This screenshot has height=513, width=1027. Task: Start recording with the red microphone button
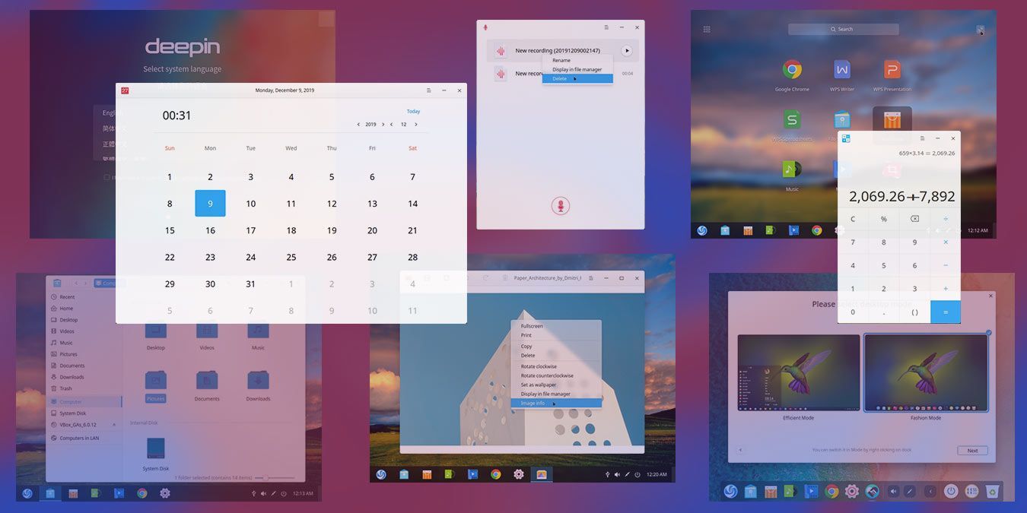(x=560, y=206)
